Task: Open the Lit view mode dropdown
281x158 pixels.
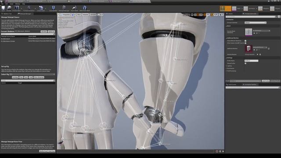Action: 74,14
